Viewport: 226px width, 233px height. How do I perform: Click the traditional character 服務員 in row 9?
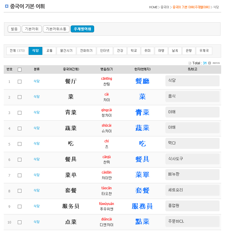(142, 206)
